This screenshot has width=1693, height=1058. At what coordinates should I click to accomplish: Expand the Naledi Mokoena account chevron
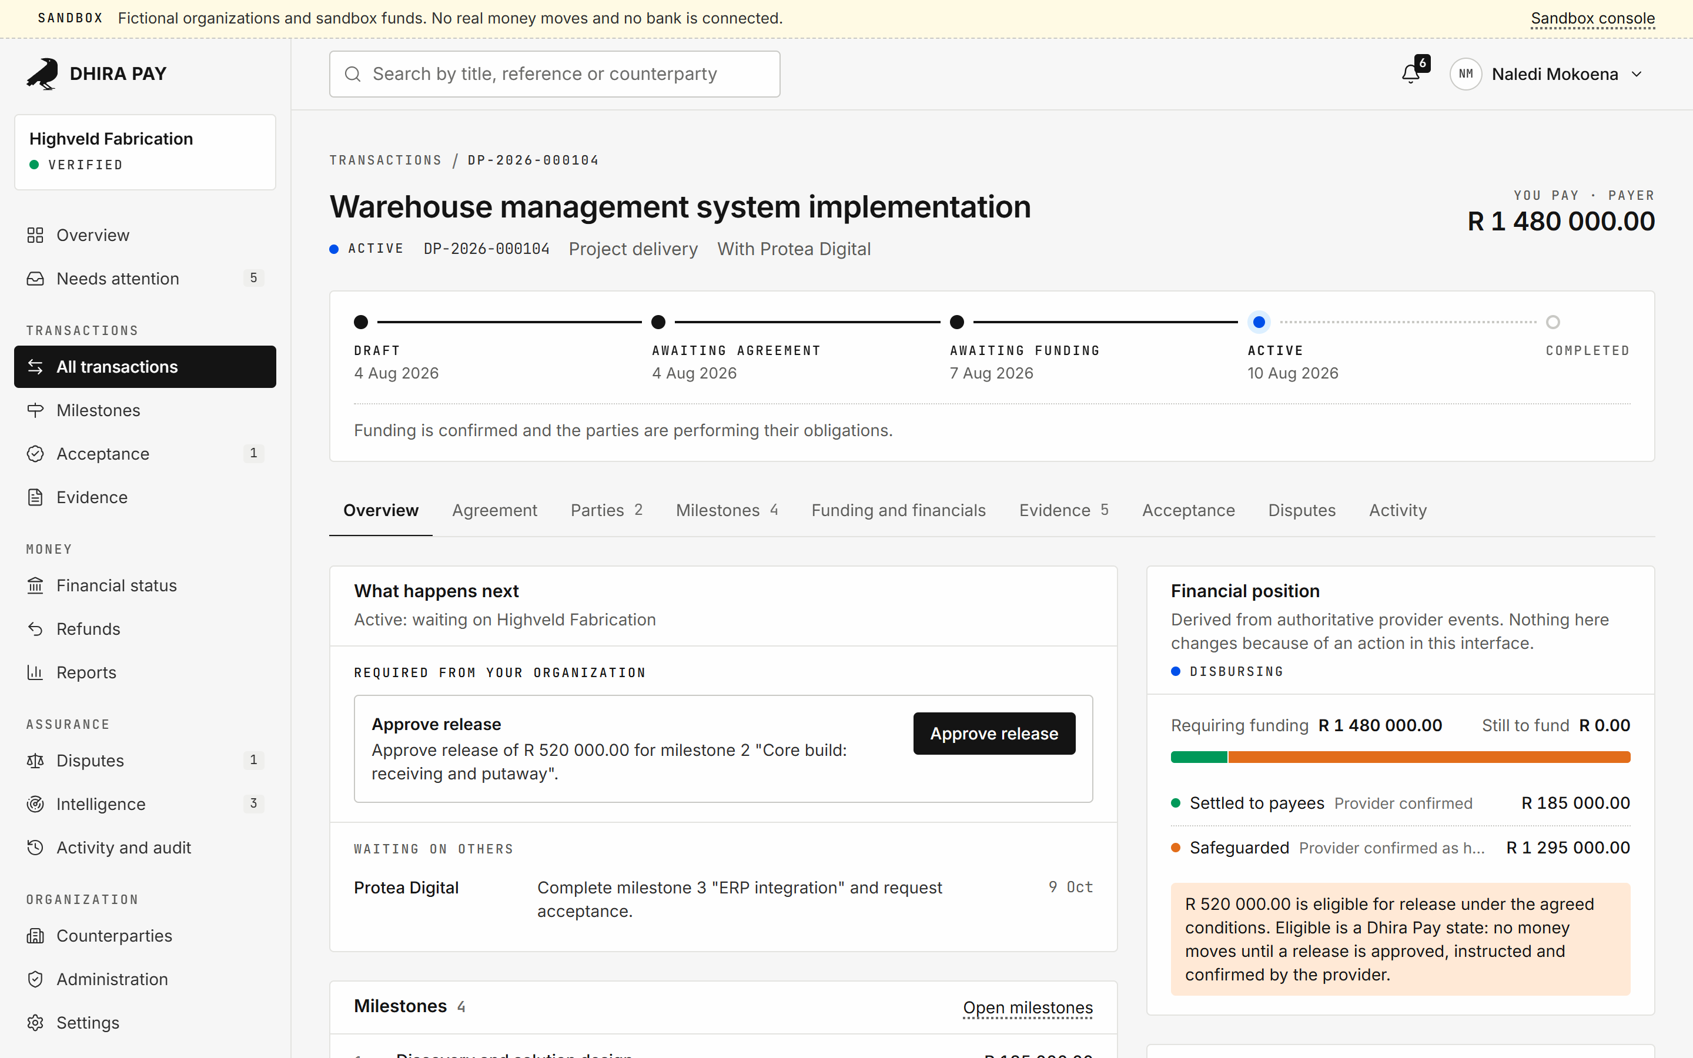point(1637,73)
